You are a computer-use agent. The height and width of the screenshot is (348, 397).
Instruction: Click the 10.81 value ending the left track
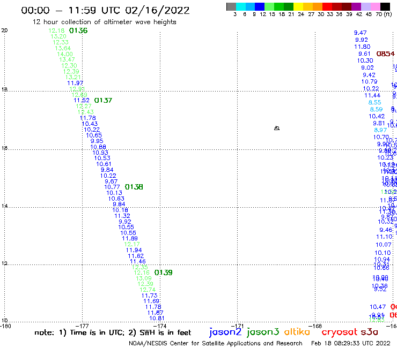pos(157,319)
